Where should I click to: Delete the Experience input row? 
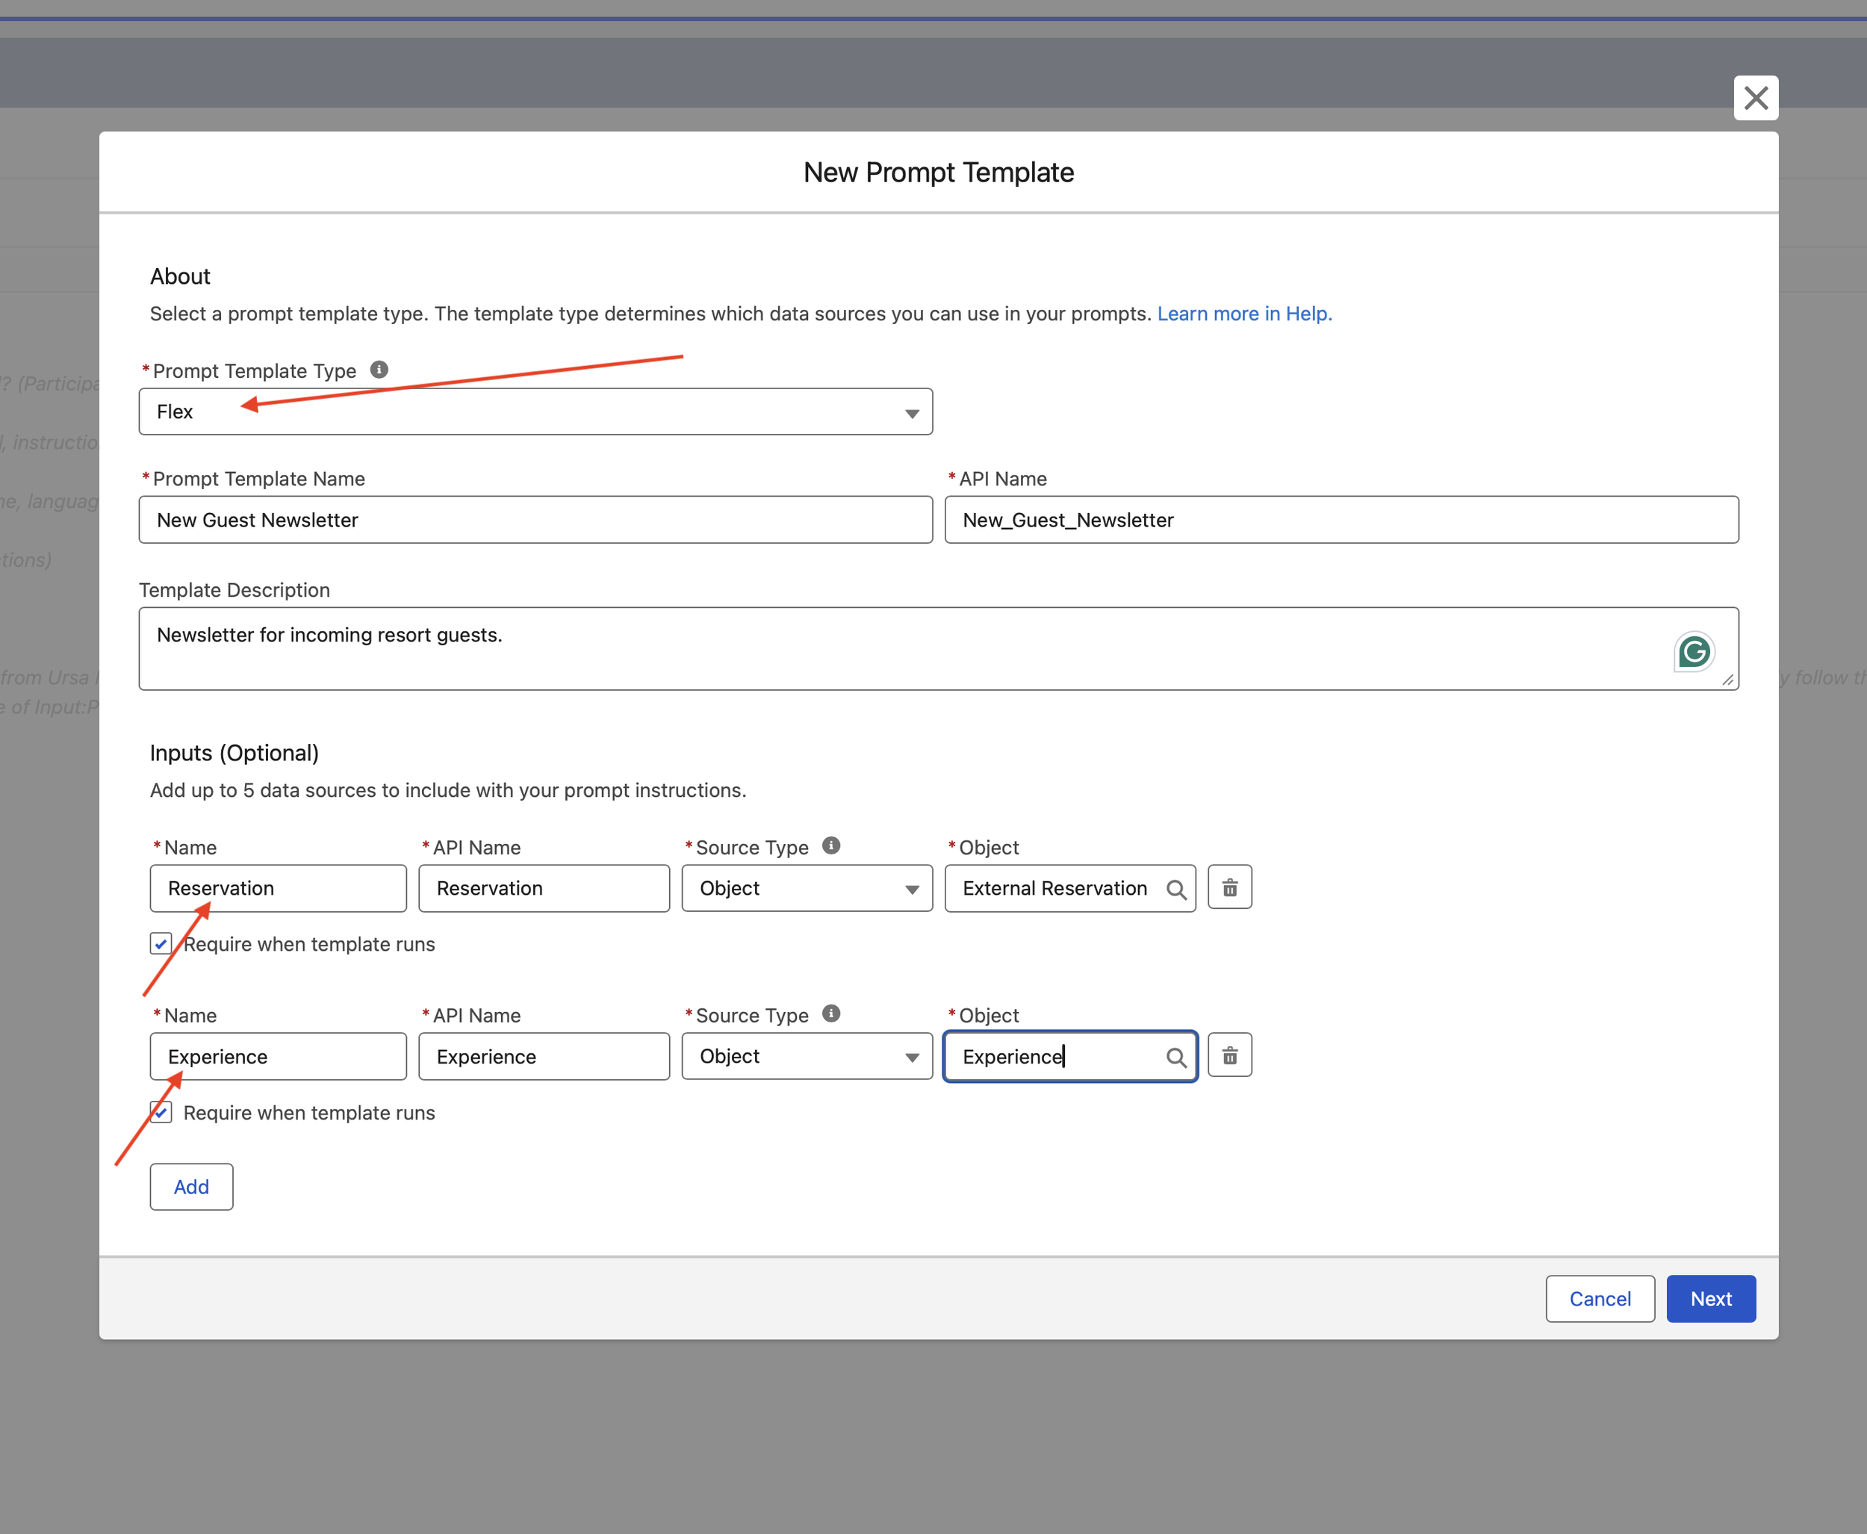pyautogui.click(x=1229, y=1055)
